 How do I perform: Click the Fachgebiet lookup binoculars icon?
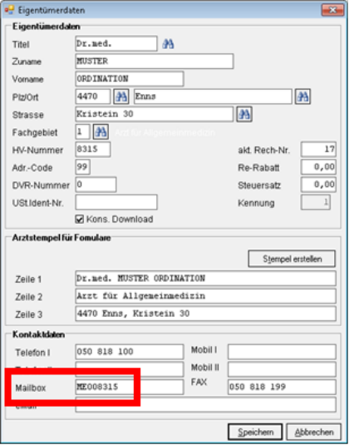pos(101,132)
